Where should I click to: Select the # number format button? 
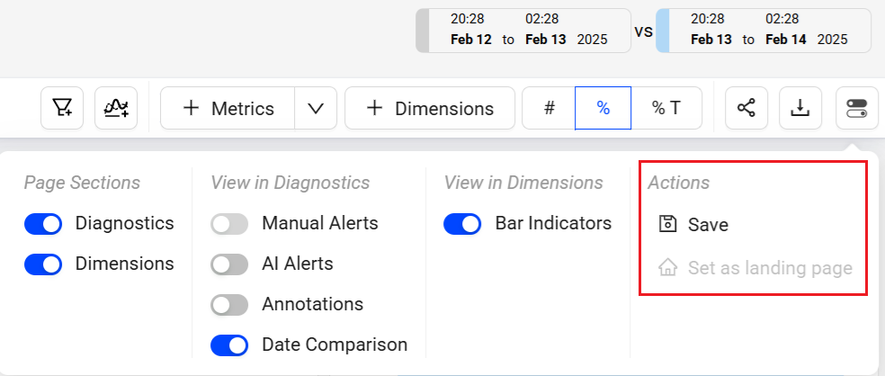pos(549,108)
